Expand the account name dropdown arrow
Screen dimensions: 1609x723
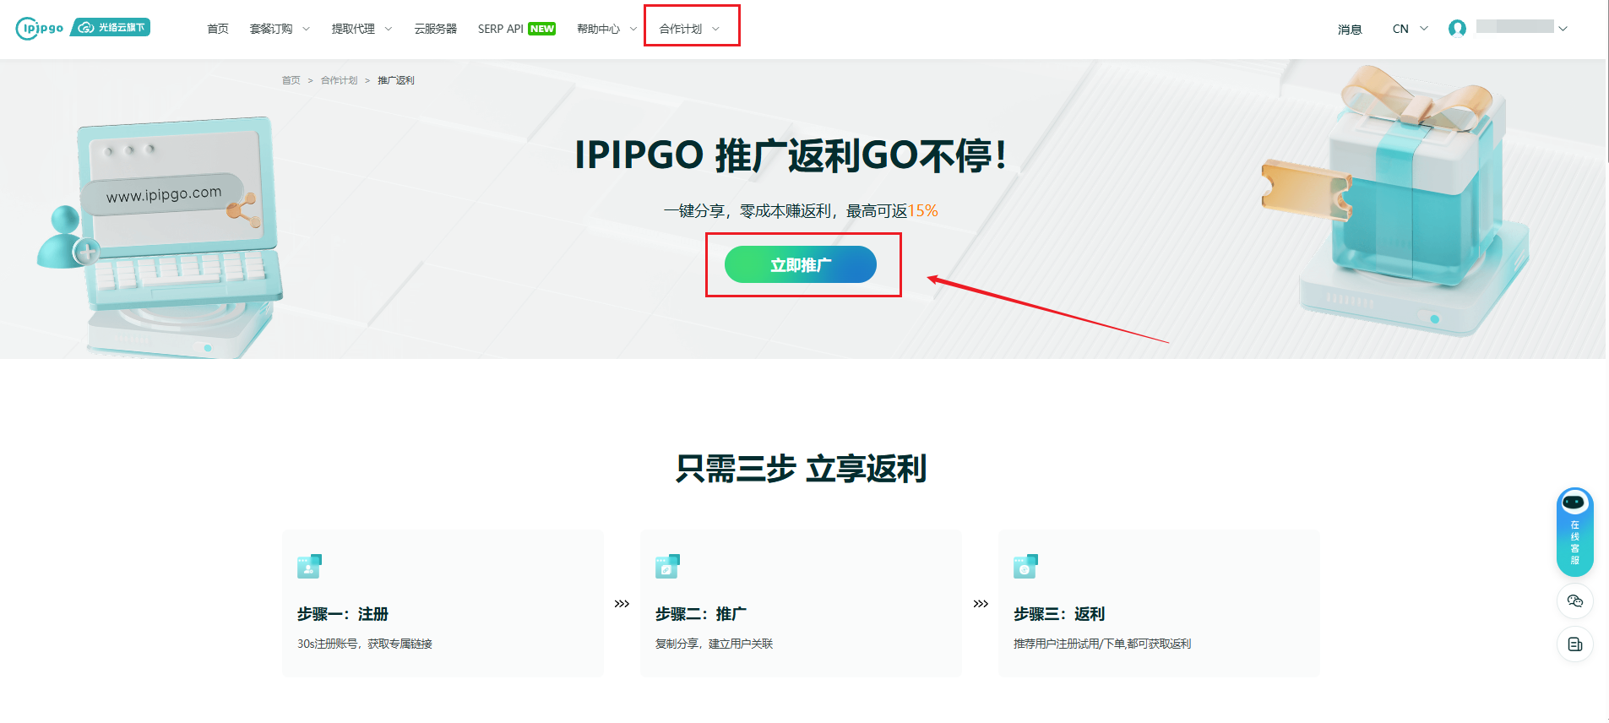coord(1563,29)
